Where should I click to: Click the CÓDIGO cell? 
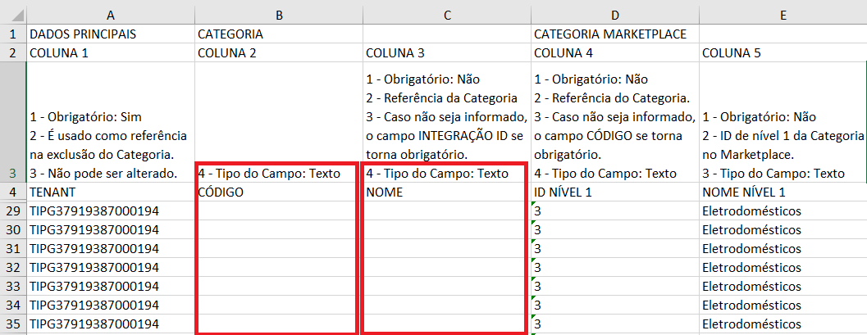(x=279, y=192)
